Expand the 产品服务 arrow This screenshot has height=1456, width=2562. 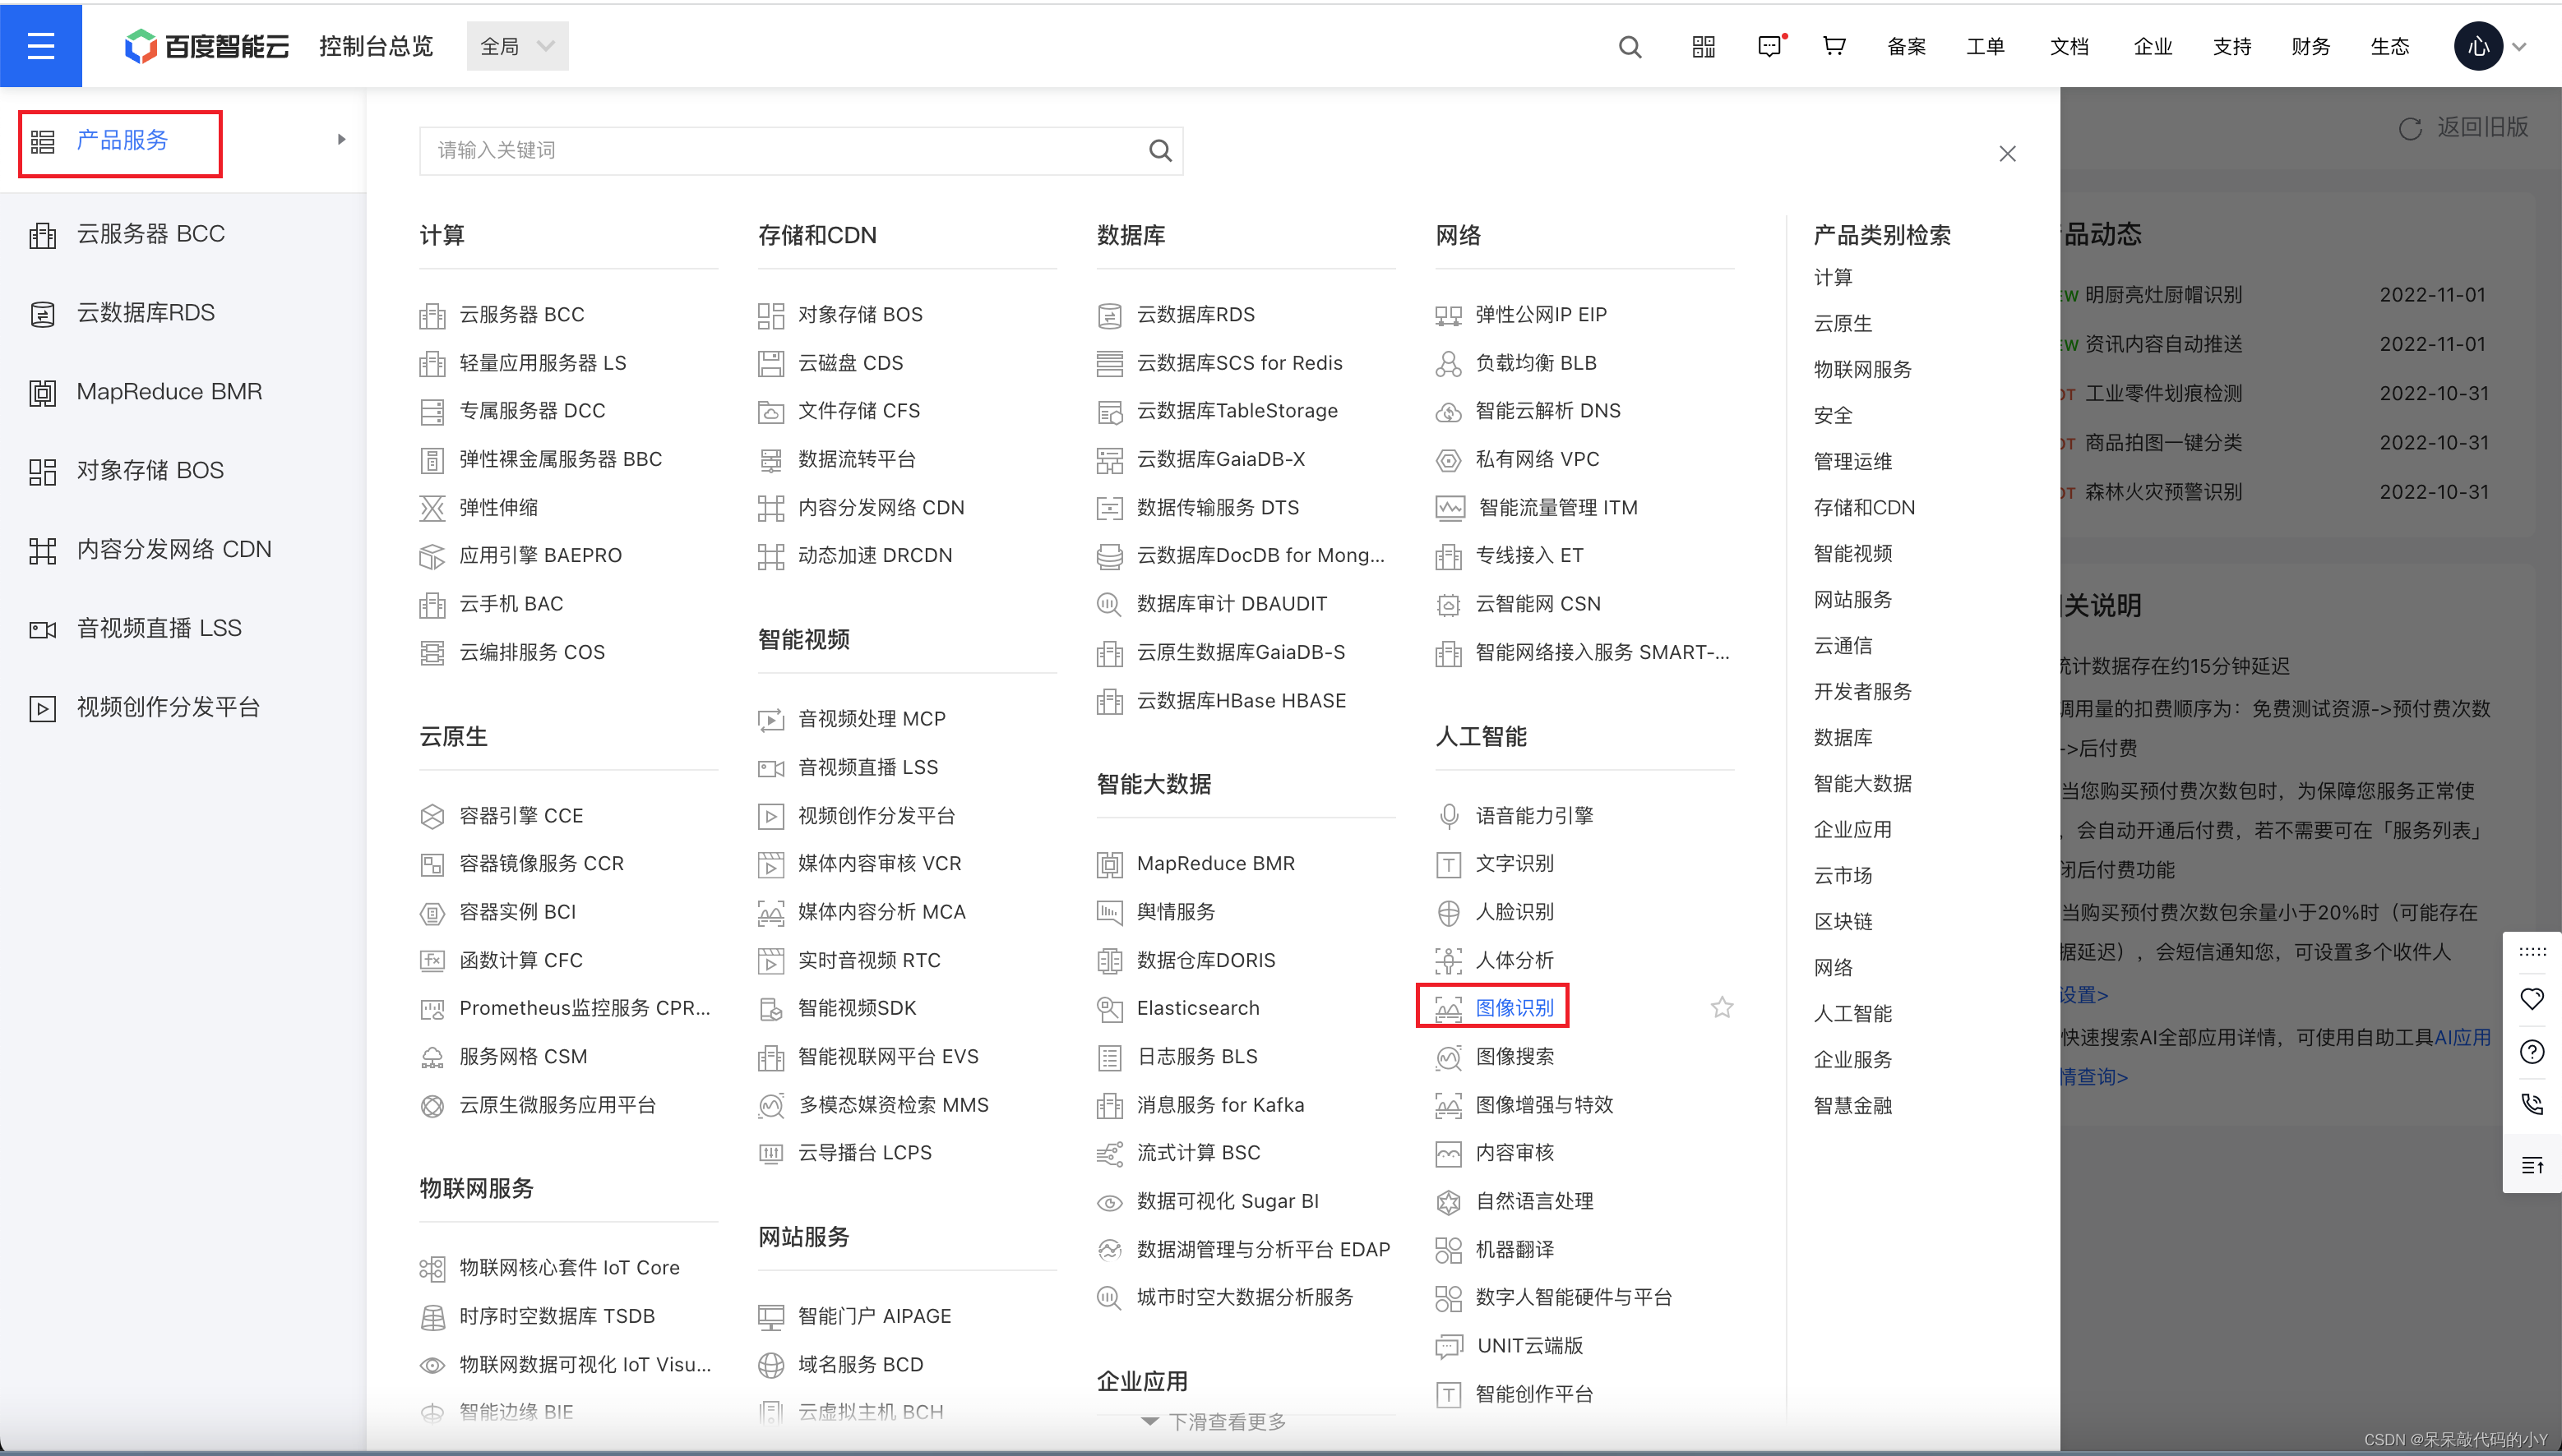click(x=342, y=139)
